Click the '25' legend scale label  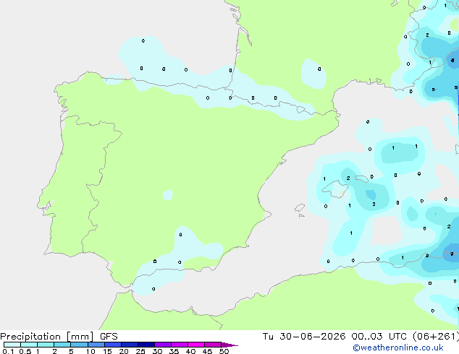point(140,351)
